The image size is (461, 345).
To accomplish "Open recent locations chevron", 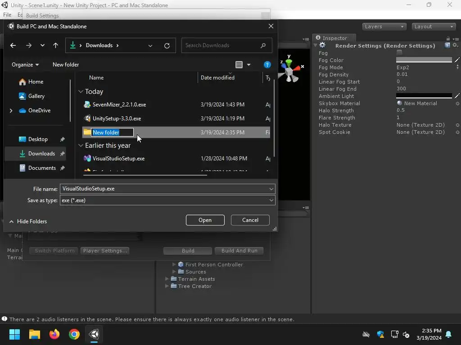I will 42,45.
